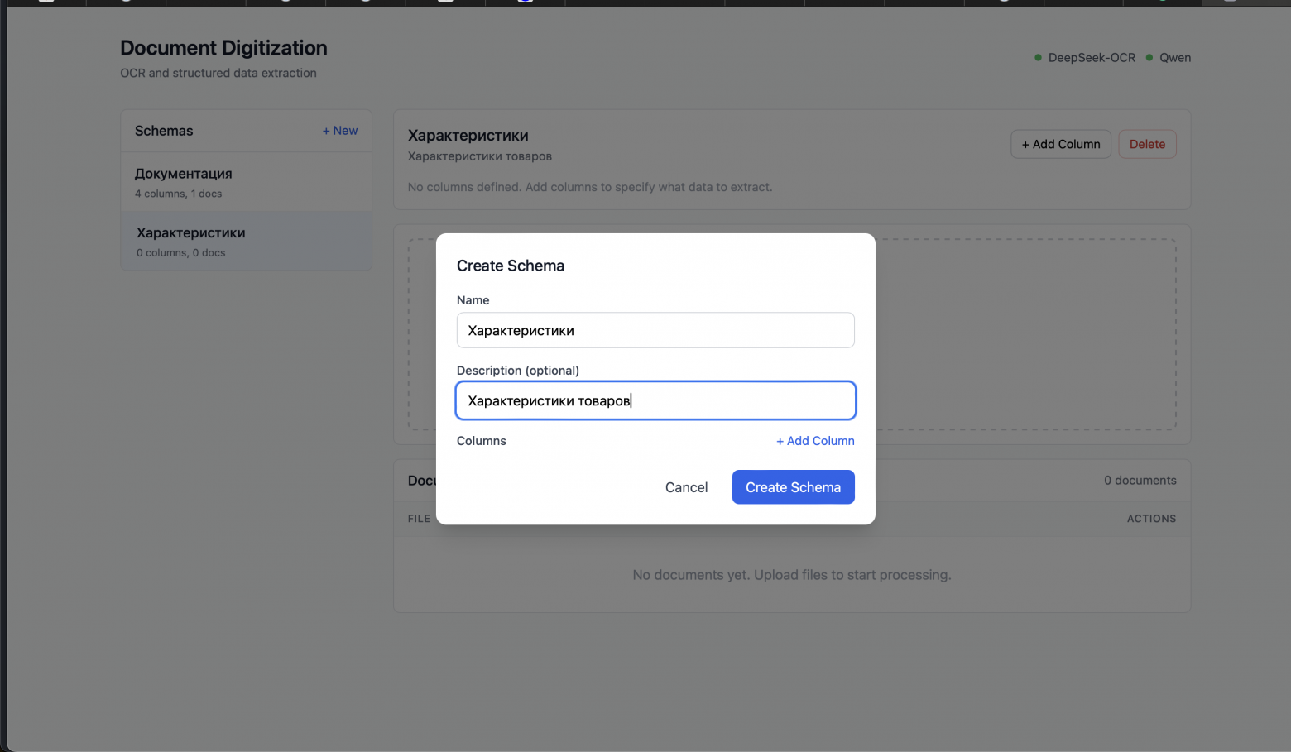The height and width of the screenshot is (752, 1291).
Task: Click the Name input field in dialog
Action: 655,330
